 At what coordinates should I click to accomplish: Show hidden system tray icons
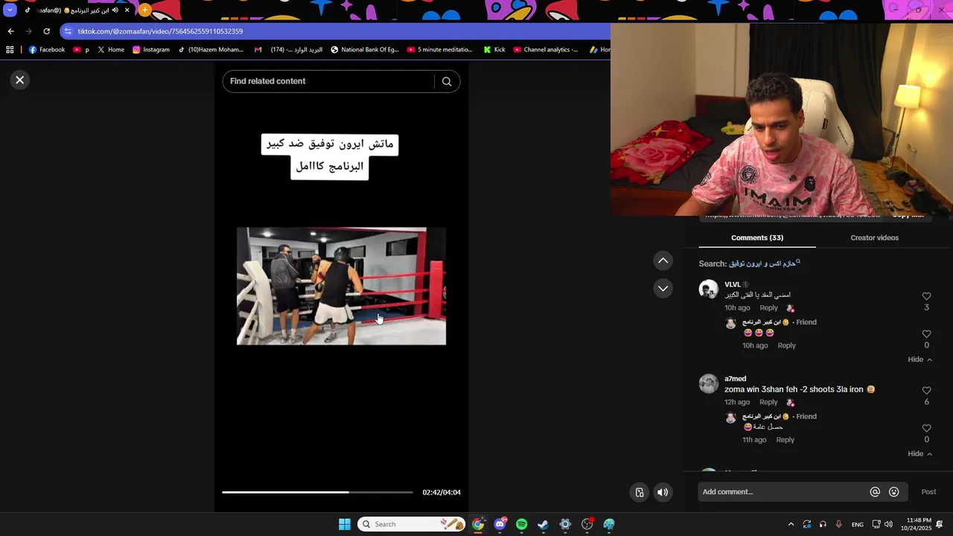(x=791, y=524)
